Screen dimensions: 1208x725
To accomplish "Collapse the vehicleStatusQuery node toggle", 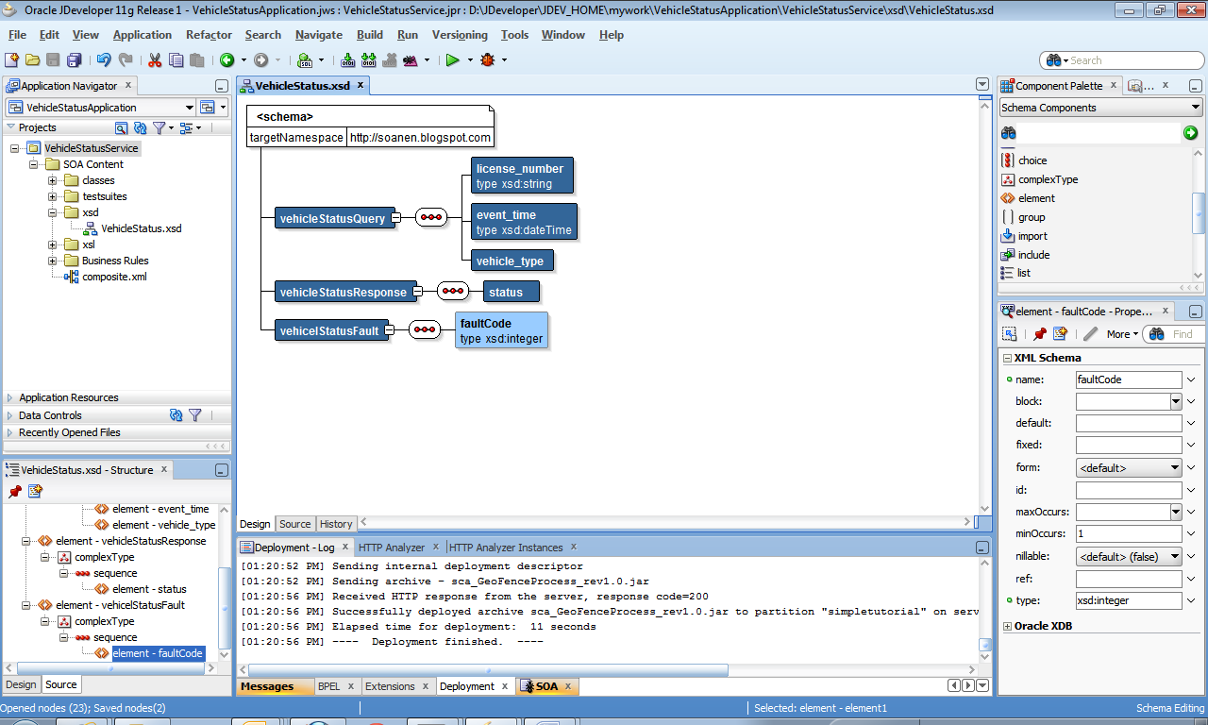I will [x=396, y=218].
